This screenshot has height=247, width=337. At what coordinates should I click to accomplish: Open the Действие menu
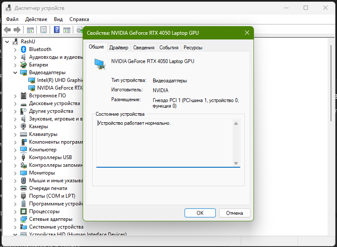pyautogui.click(x=36, y=19)
